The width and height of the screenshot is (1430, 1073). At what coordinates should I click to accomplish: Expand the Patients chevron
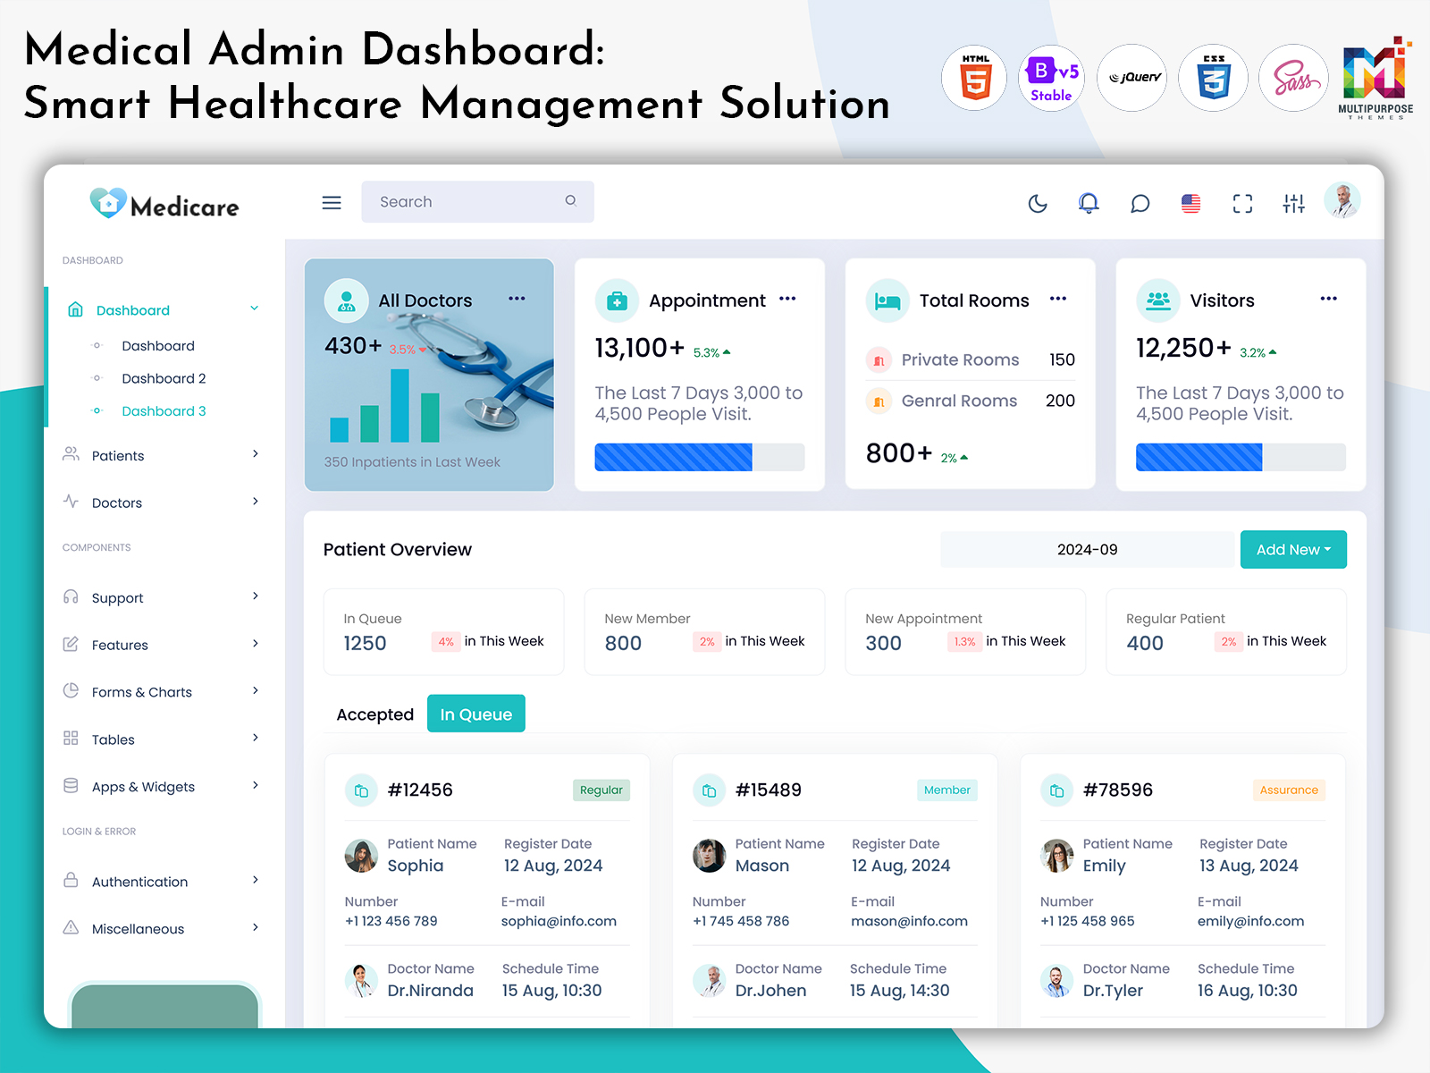pos(255,454)
